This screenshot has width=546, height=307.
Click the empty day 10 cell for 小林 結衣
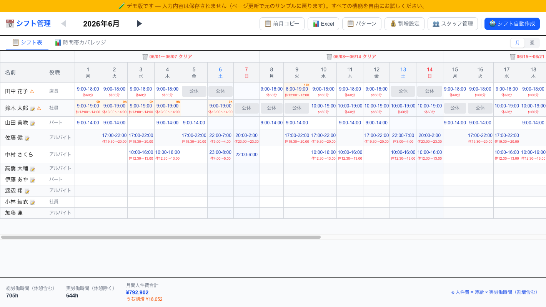(x=323, y=202)
